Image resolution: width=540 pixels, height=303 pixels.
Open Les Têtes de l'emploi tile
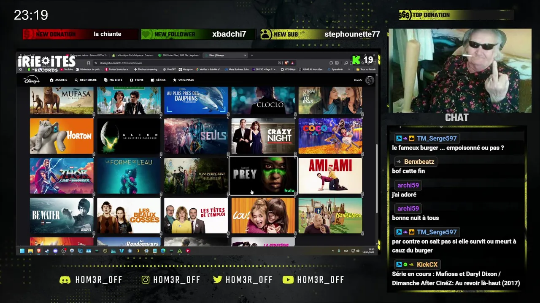196,215
